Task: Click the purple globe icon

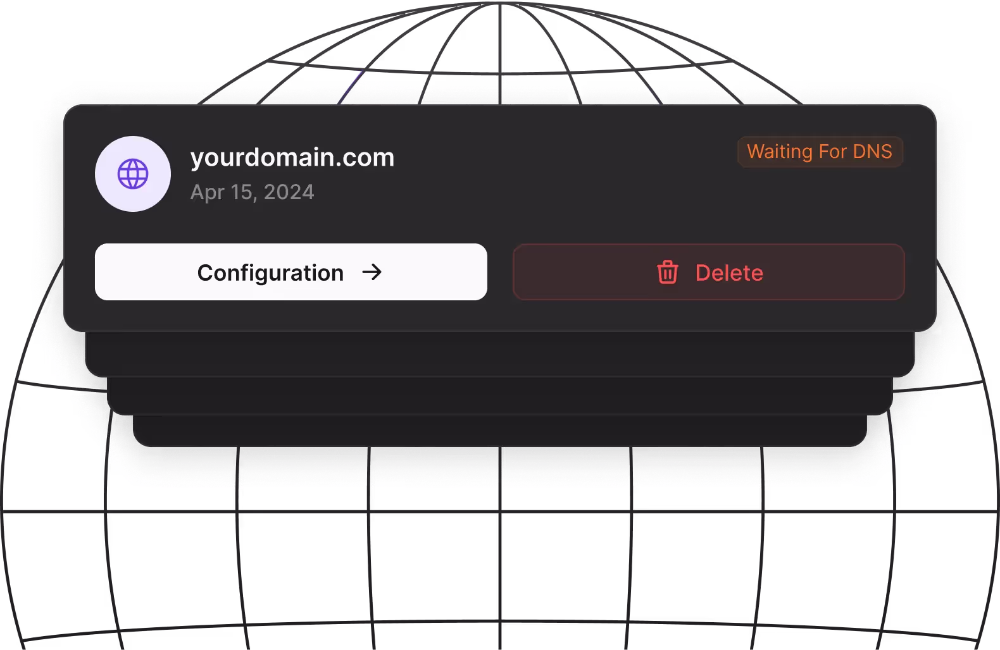Action: click(x=133, y=174)
